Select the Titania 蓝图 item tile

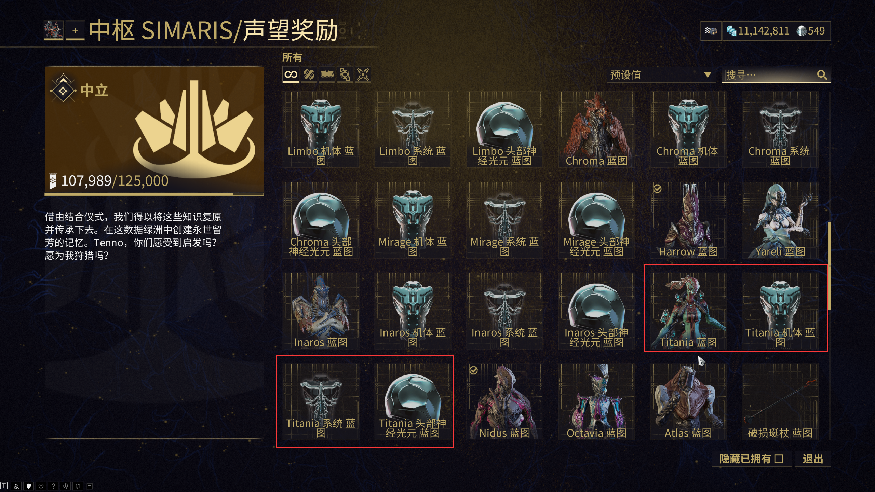point(688,311)
